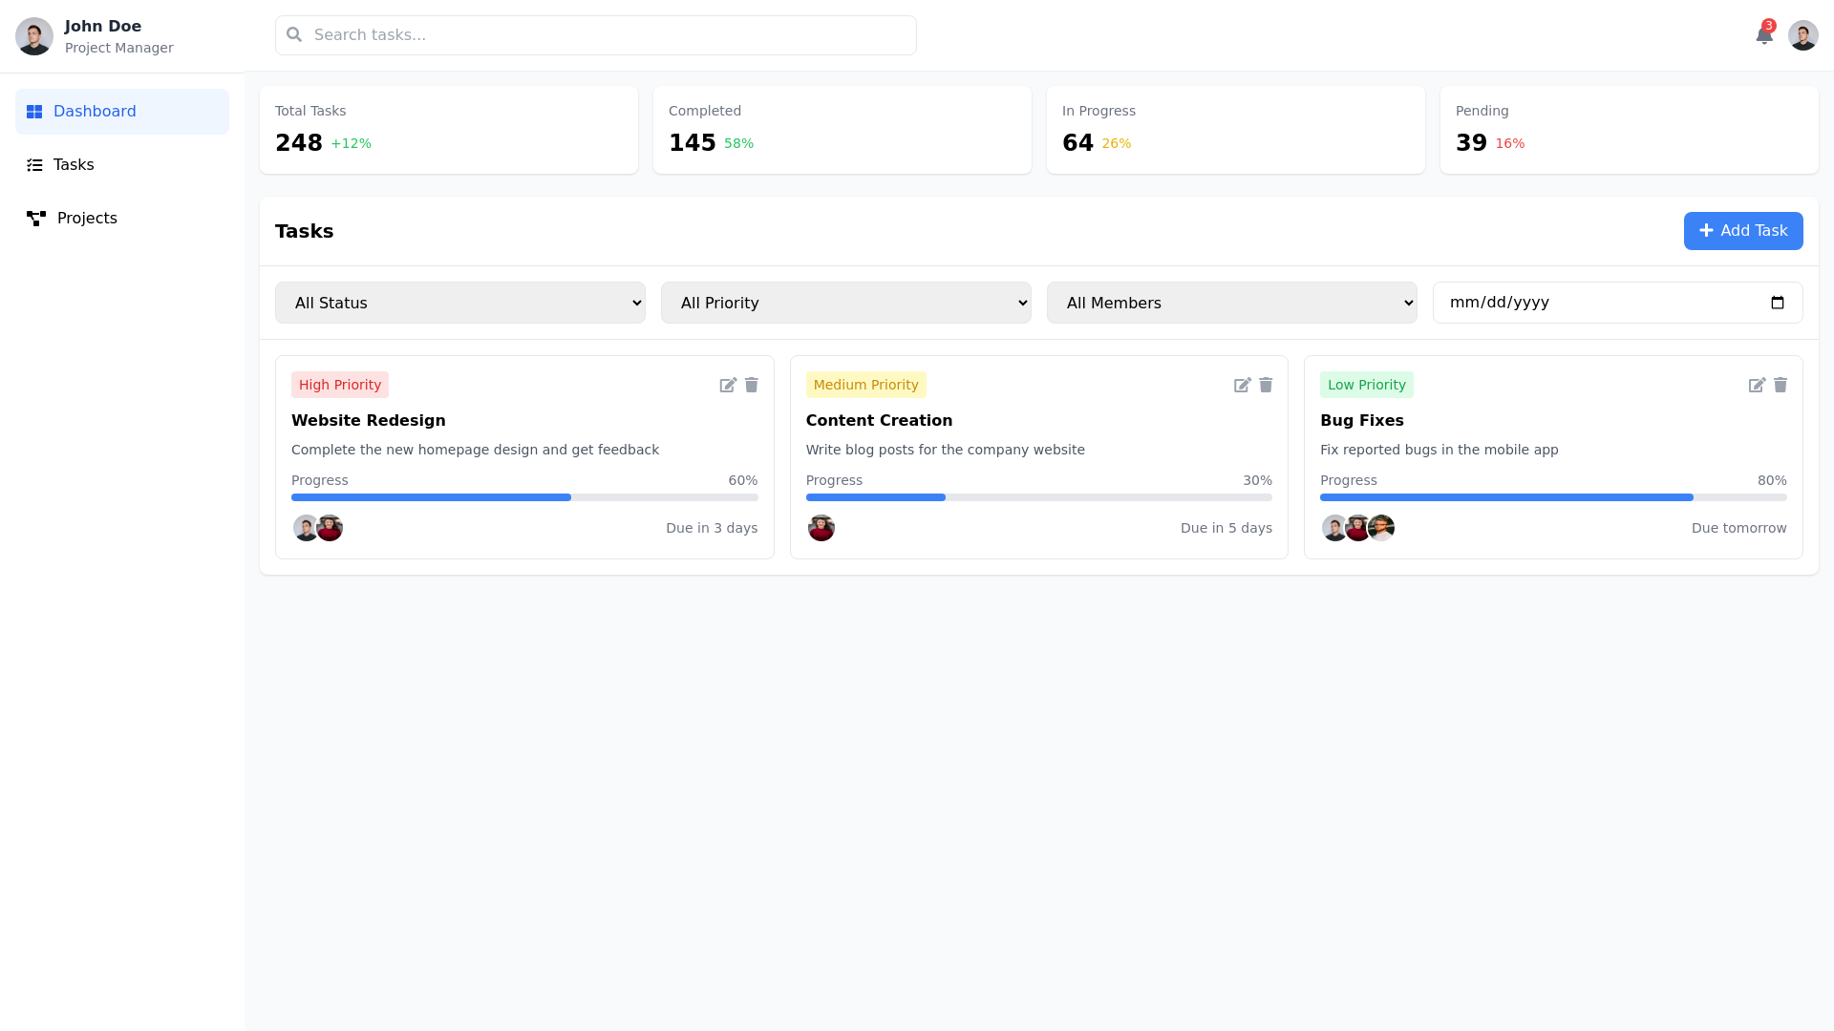Click the High Priority badge
This screenshot has width=1834, height=1031.
point(340,385)
